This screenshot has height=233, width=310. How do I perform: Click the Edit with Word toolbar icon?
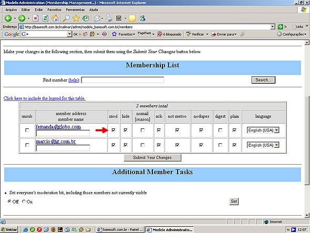click(119, 18)
